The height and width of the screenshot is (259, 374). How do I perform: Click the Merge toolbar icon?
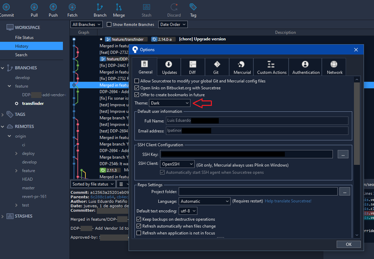point(119,10)
